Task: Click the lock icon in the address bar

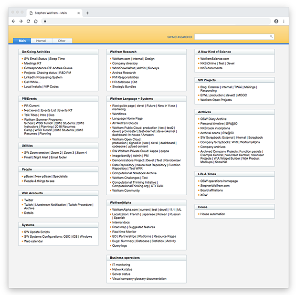Action: pos(45,21)
